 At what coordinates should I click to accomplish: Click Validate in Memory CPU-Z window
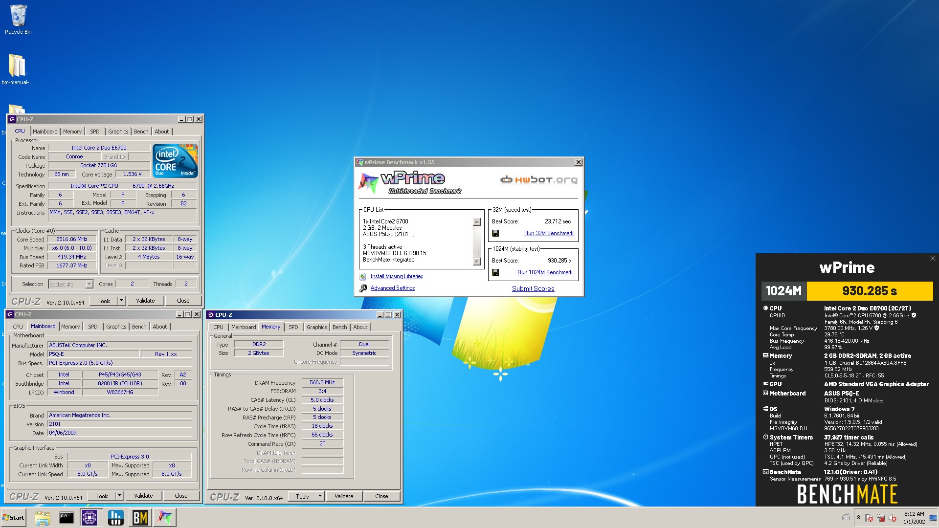[x=344, y=497]
